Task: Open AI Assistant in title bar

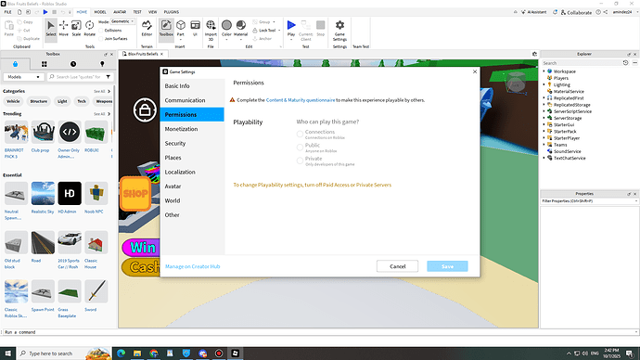Action: pos(534,12)
